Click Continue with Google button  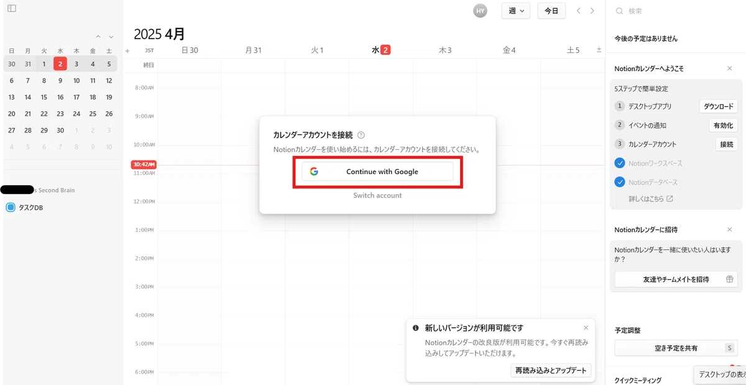tap(377, 172)
